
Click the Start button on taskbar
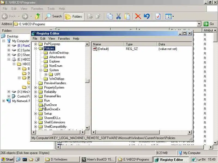click(x=7, y=159)
